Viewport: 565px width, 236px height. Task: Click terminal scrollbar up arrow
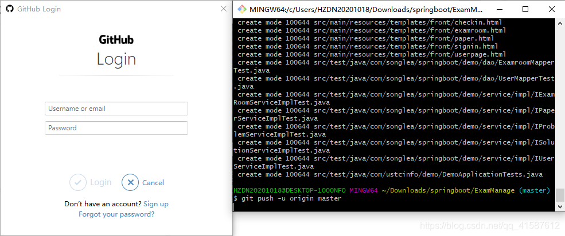pos(560,22)
